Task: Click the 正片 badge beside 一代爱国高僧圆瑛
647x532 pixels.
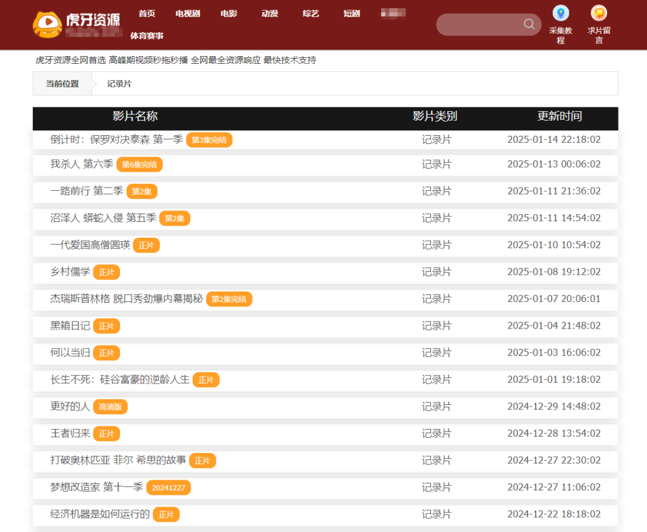Action: pyautogui.click(x=147, y=246)
